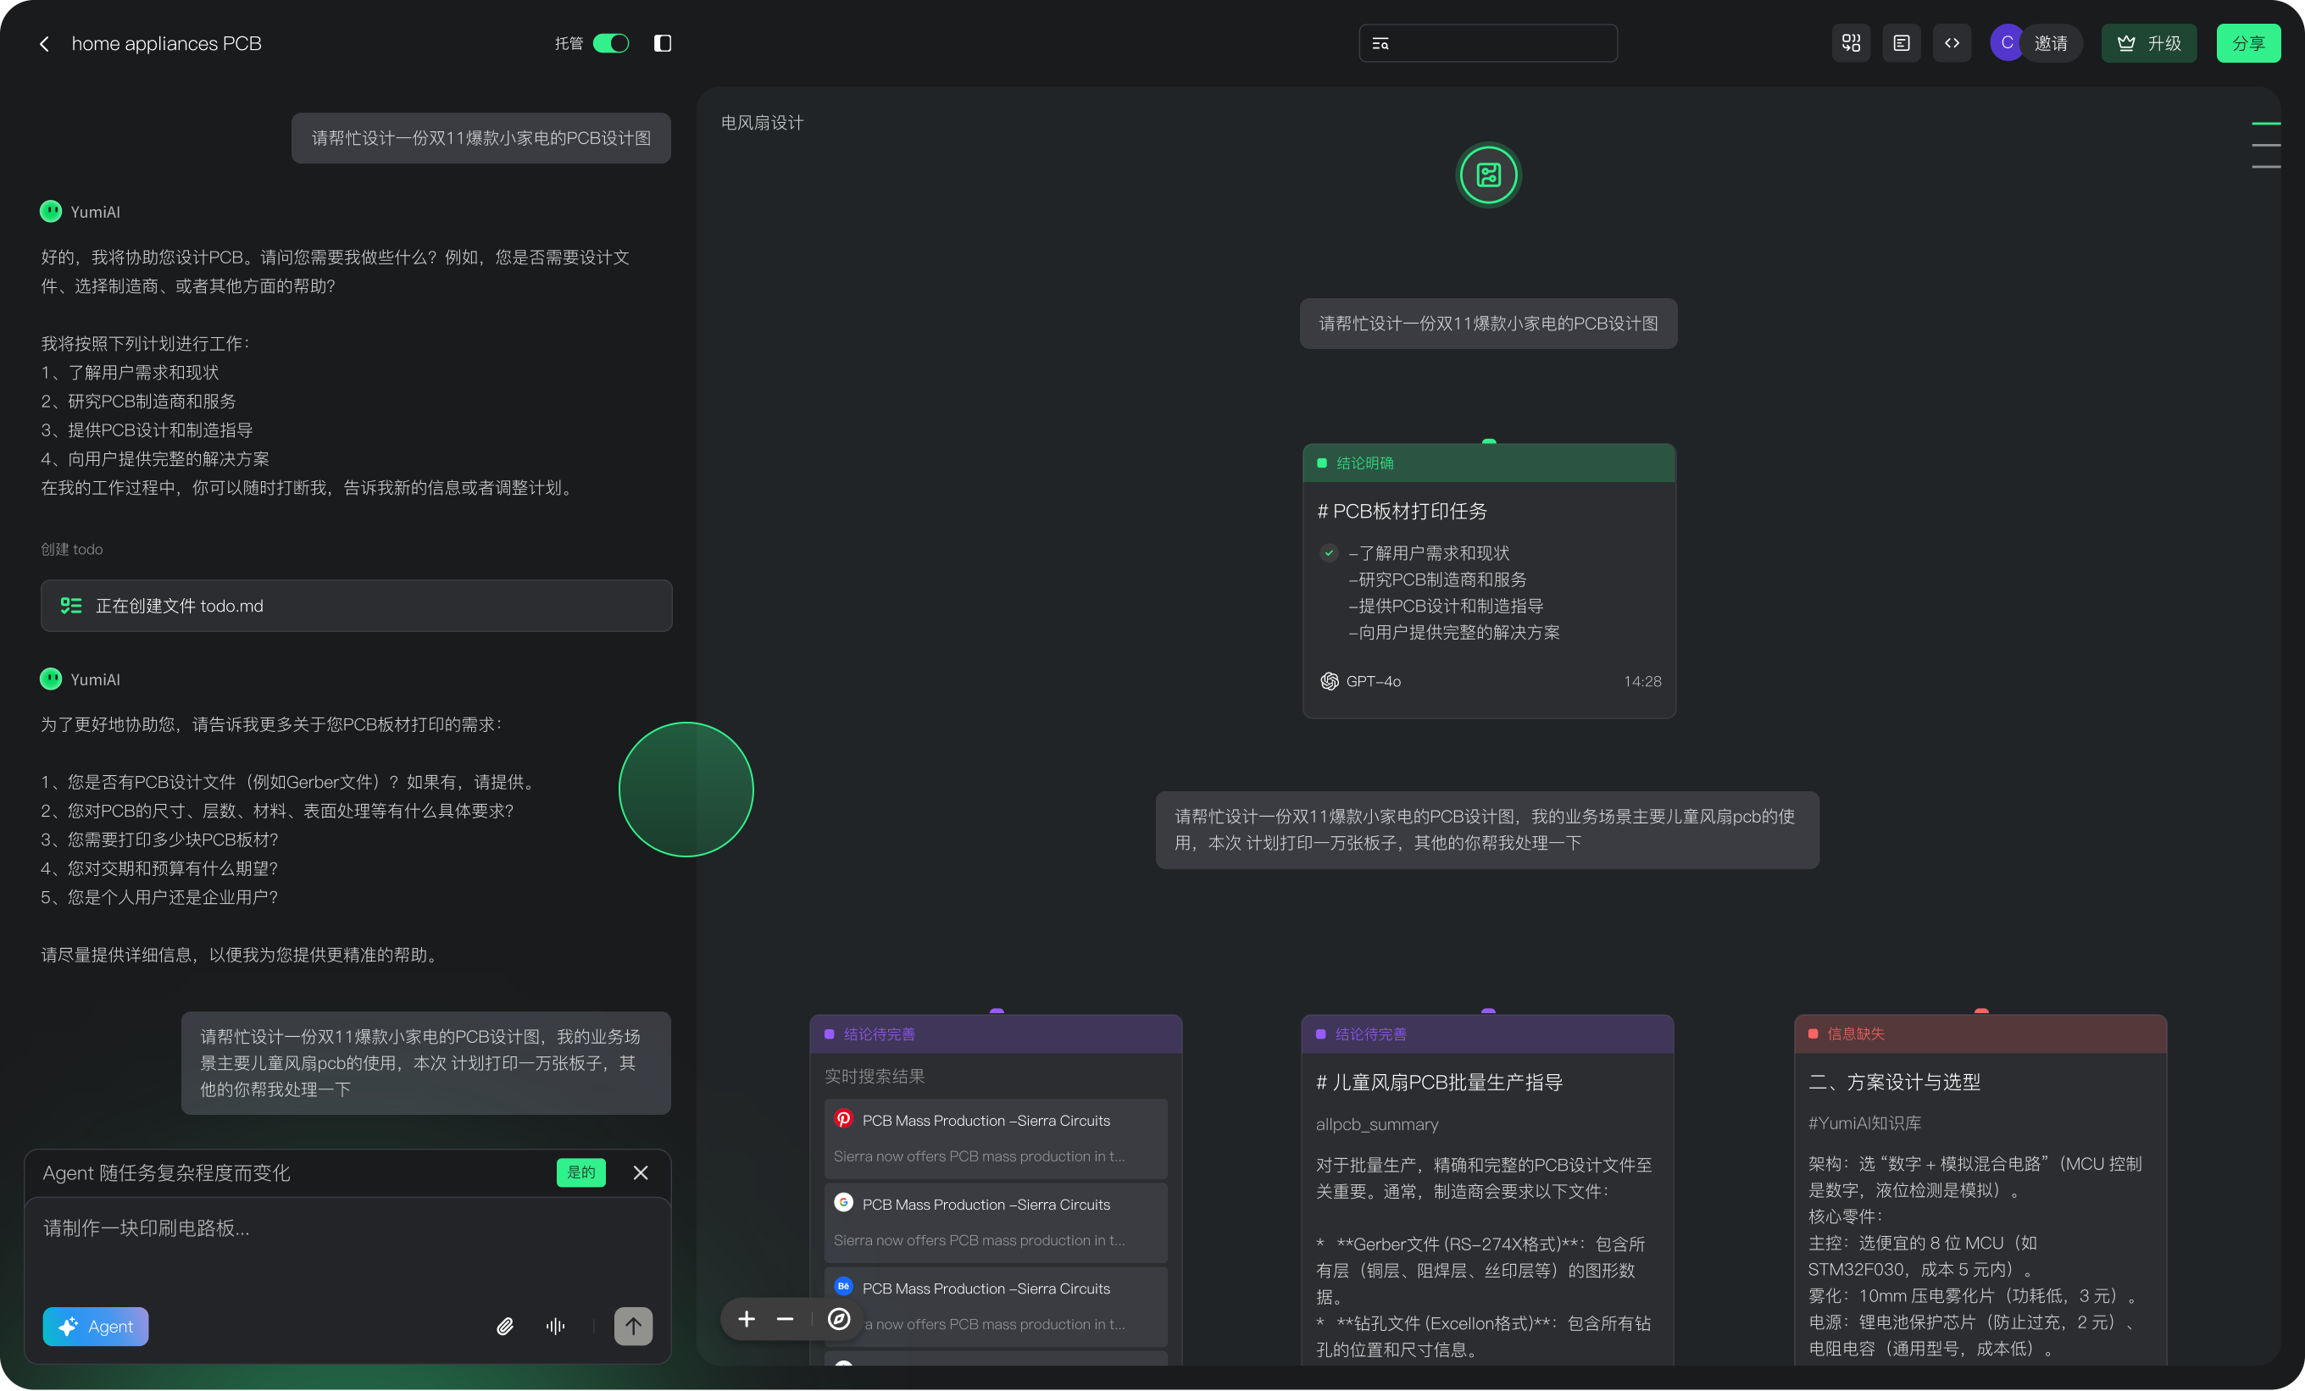Image resolution: width=2305 pixels, height=1391 pixels.
Task: Send message with the up arrow button
Action: tap(633, 1326)
